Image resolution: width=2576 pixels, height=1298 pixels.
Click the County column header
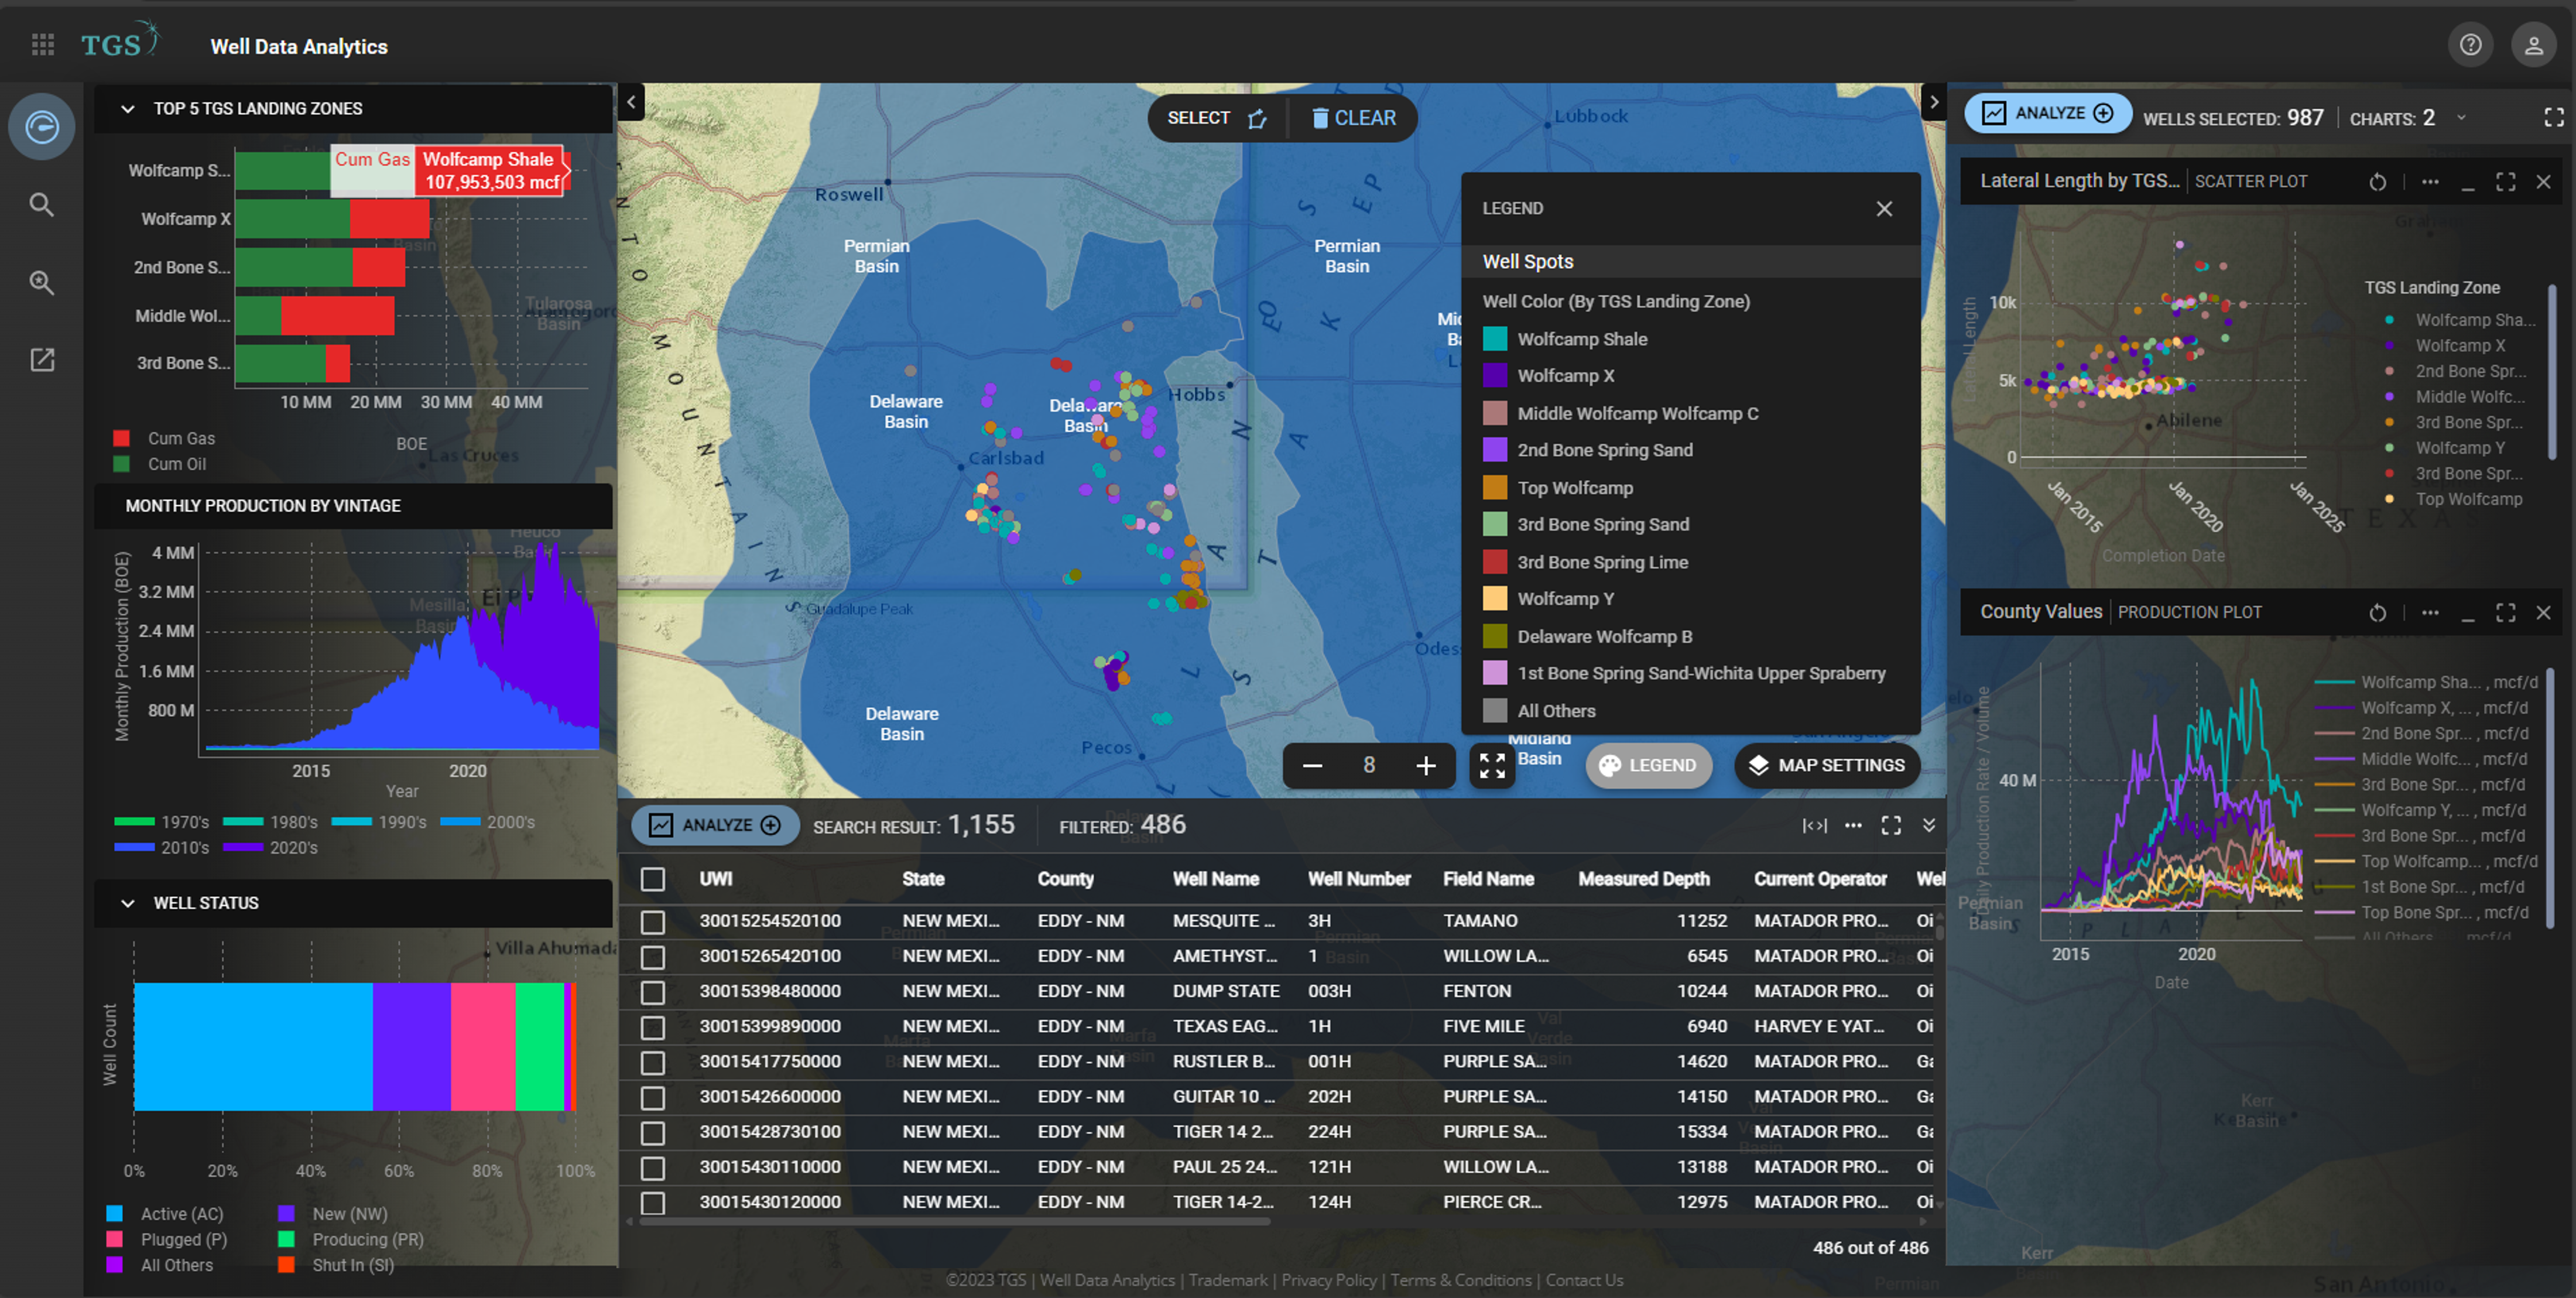1064,879
